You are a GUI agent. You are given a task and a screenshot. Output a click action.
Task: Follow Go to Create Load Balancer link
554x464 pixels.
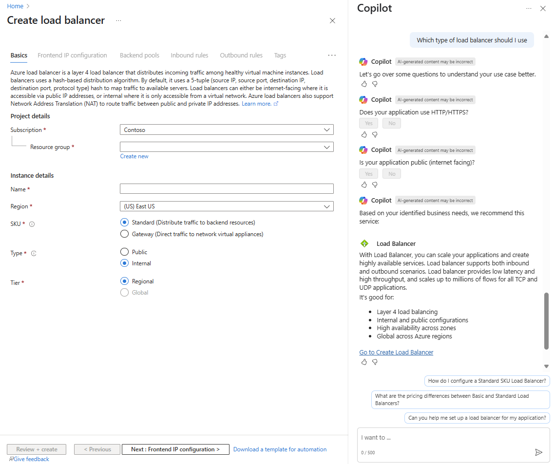(x=396, y=352)
